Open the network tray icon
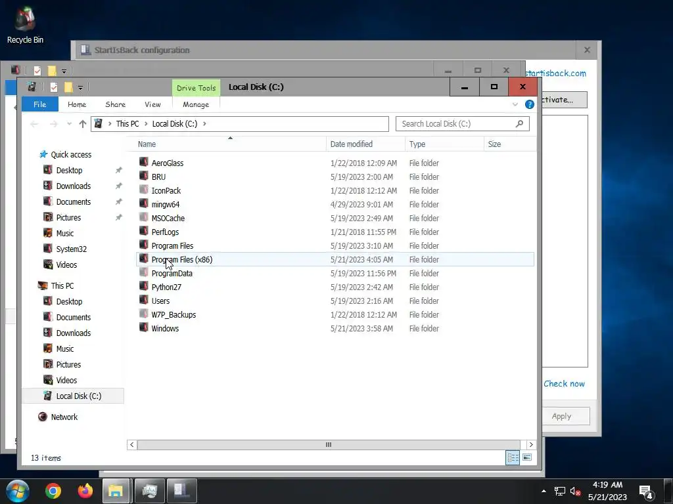This screenshot has width=673, height=504. pos(560,491)
